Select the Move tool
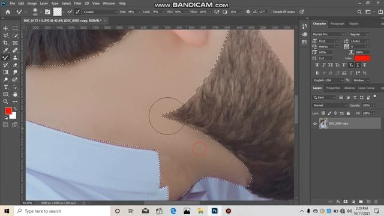Image resolution: width=384 pixels, height=216 pixels. click(x=5, y=28)
